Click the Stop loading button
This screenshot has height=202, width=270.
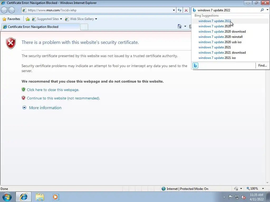(x=186, y=10)
